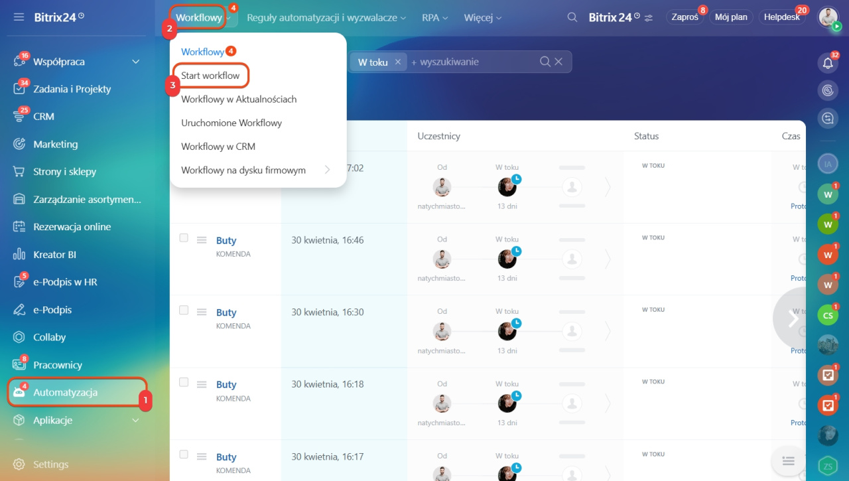
Task: Open the spiral icon below the bell
Action: 828,90
